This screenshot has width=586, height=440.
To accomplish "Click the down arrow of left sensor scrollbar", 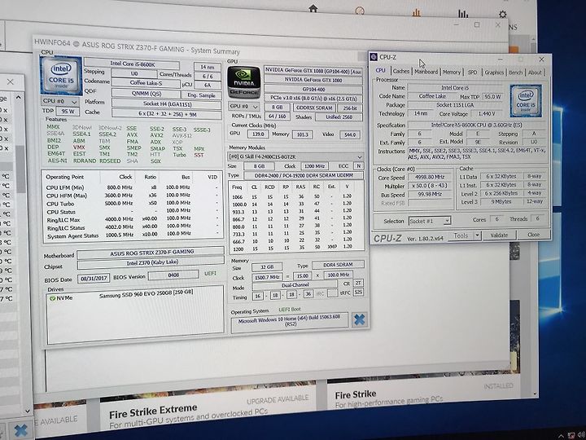I will pos(27,411).
